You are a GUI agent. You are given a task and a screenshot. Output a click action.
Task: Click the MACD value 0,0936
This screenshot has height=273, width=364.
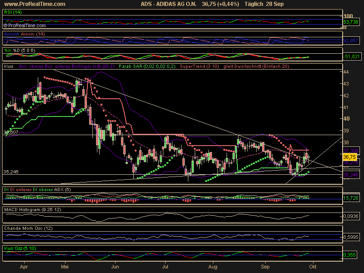pyautogui.click(x=351, y=216)
